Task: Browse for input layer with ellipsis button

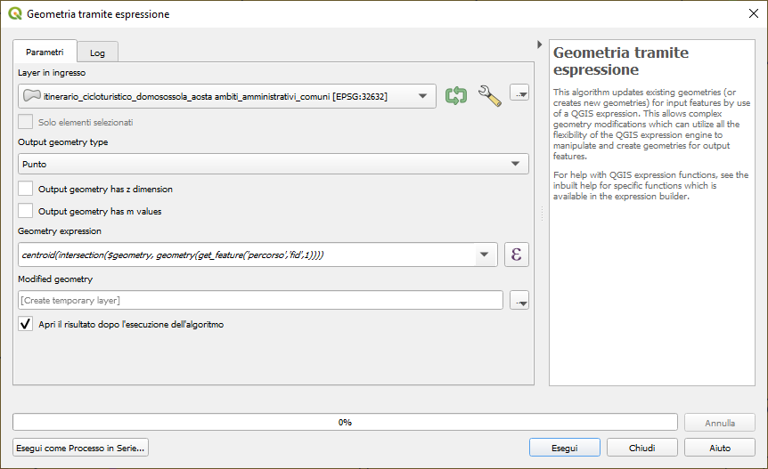Action: [x=519, y=93]
